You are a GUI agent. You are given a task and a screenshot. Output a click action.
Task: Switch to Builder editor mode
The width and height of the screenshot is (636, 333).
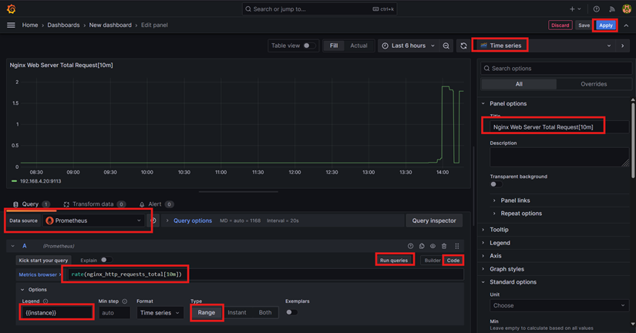432,261
